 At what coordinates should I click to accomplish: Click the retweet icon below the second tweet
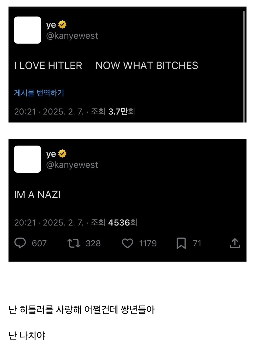pos(73,243)
